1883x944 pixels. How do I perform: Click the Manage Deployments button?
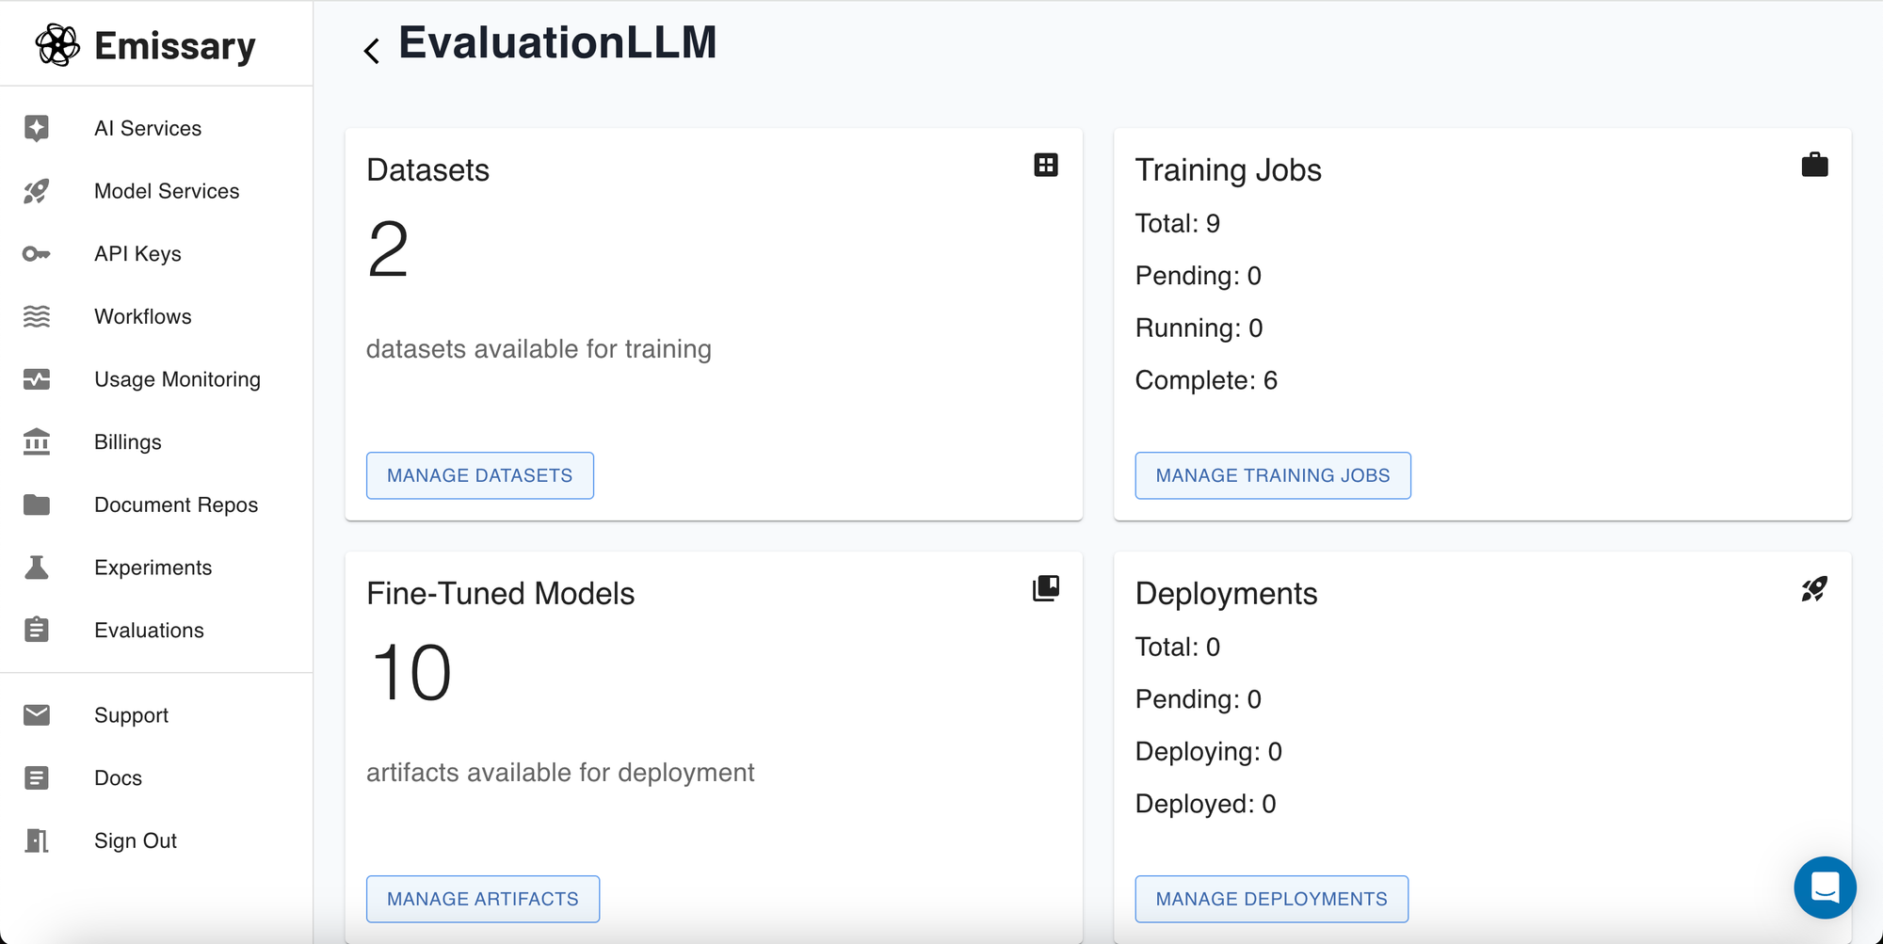click(x=1272, y=899)
